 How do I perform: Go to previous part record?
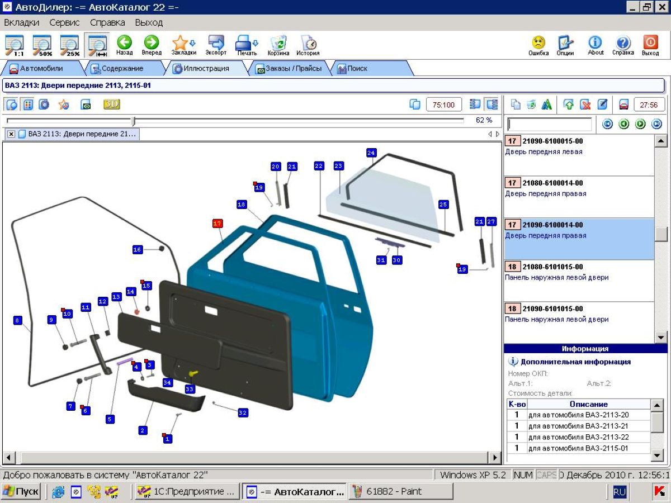[624, 124]
